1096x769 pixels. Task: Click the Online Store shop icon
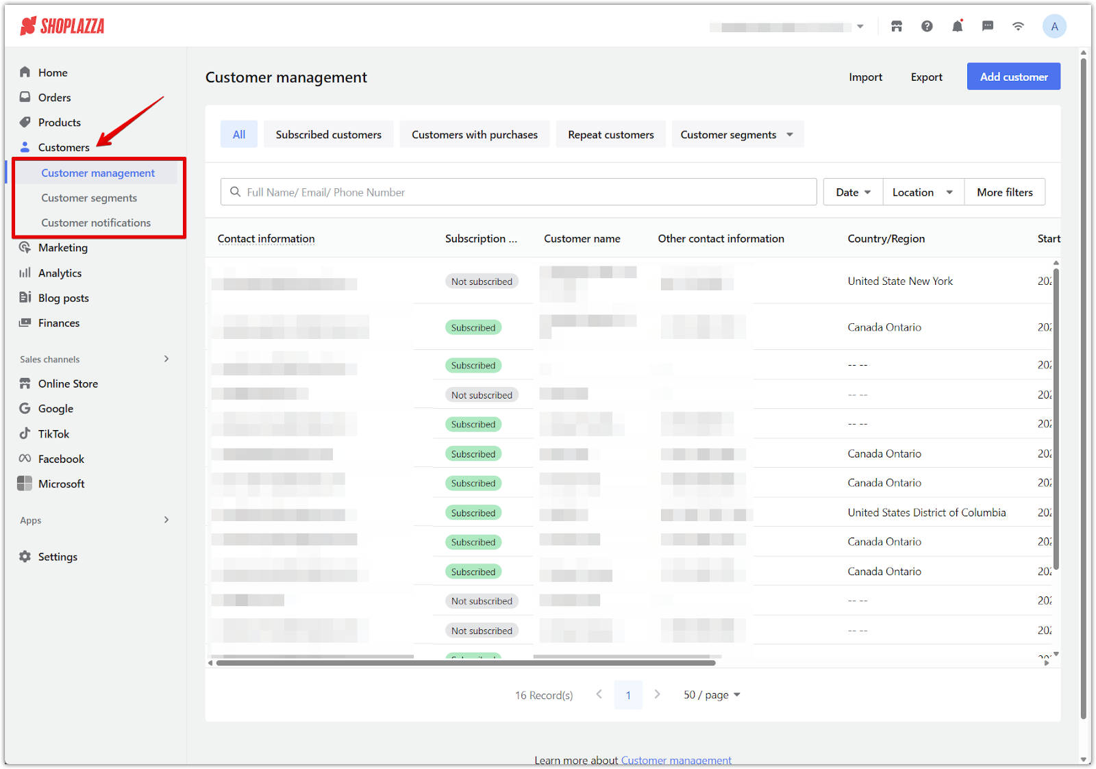pyautogui.click(x=25, y=383)
